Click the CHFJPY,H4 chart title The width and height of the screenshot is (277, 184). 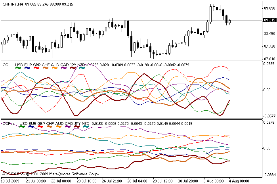13,4
